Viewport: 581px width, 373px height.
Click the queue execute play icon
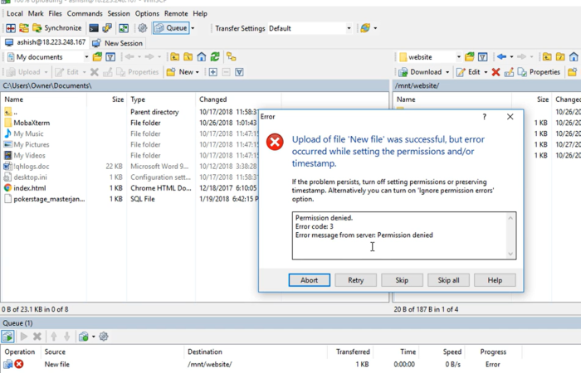pos(24,337)
